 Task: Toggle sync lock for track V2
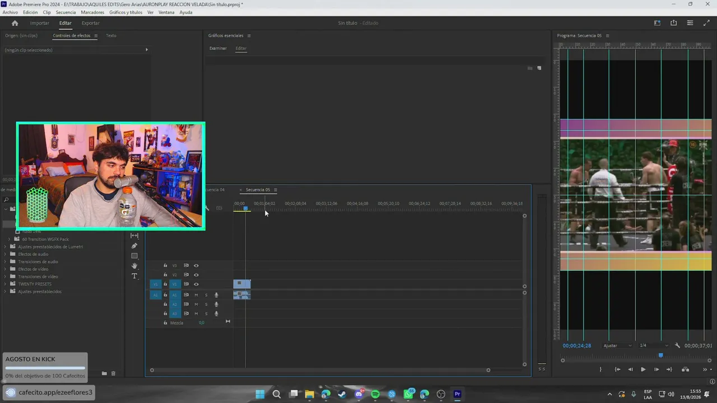[x=186, y=275]
